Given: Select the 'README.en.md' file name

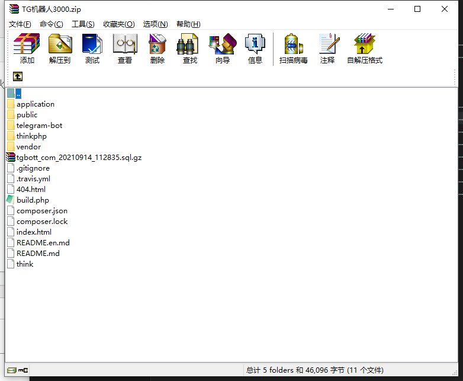Looking at the screenshot, I should pos(43,243).
